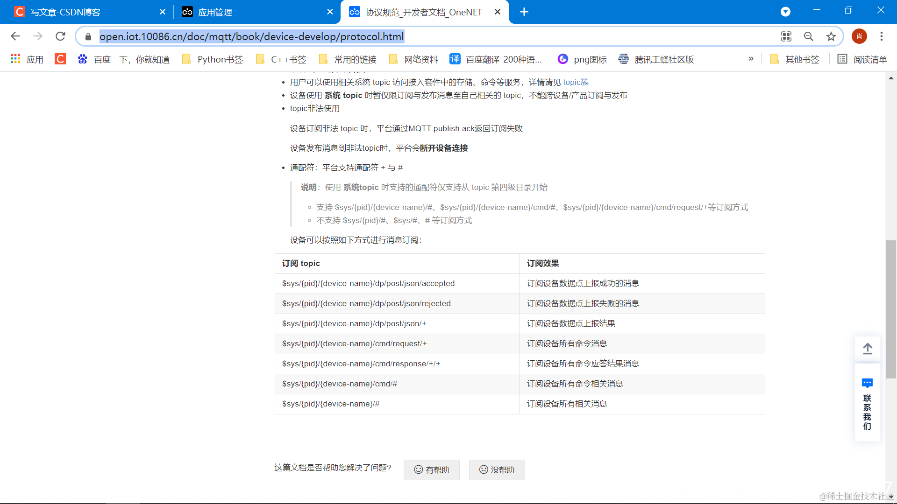
Task: Open the Chrome three-dot menu
Action: (x=881, y=36)
